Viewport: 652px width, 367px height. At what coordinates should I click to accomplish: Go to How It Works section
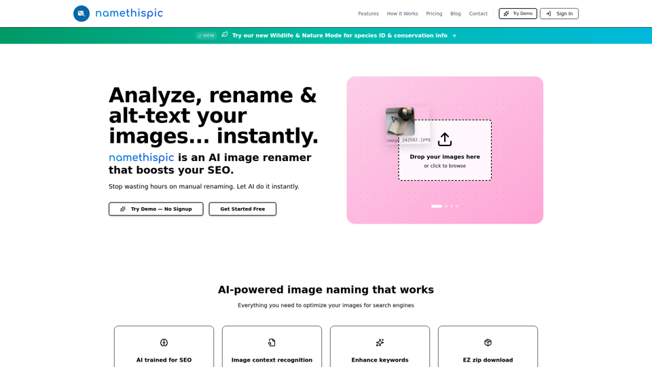(x=402, y=14)
